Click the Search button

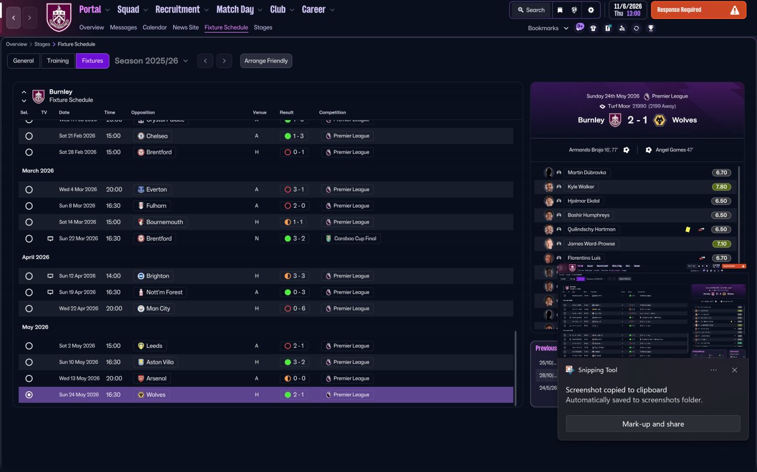click(x=531, y=10)
